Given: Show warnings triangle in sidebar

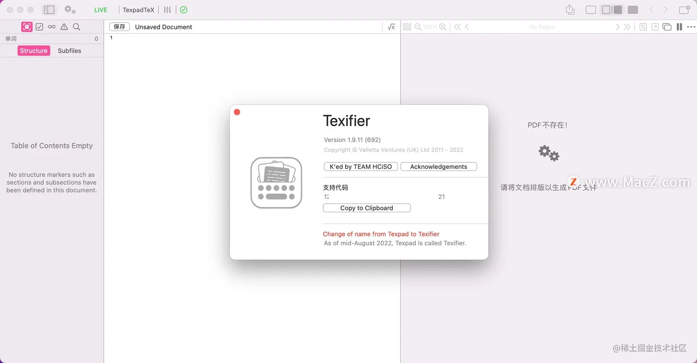Looking at the screenshot, I should (64, 27).
